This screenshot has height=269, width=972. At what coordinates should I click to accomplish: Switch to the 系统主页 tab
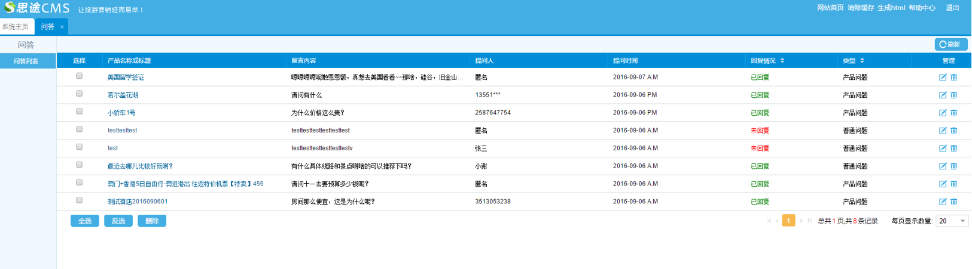pyautogui.click(x=16, y=27)
